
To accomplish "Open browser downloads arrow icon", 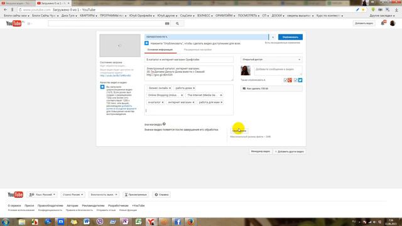I will pyautogui.click(x=396, y=10).
